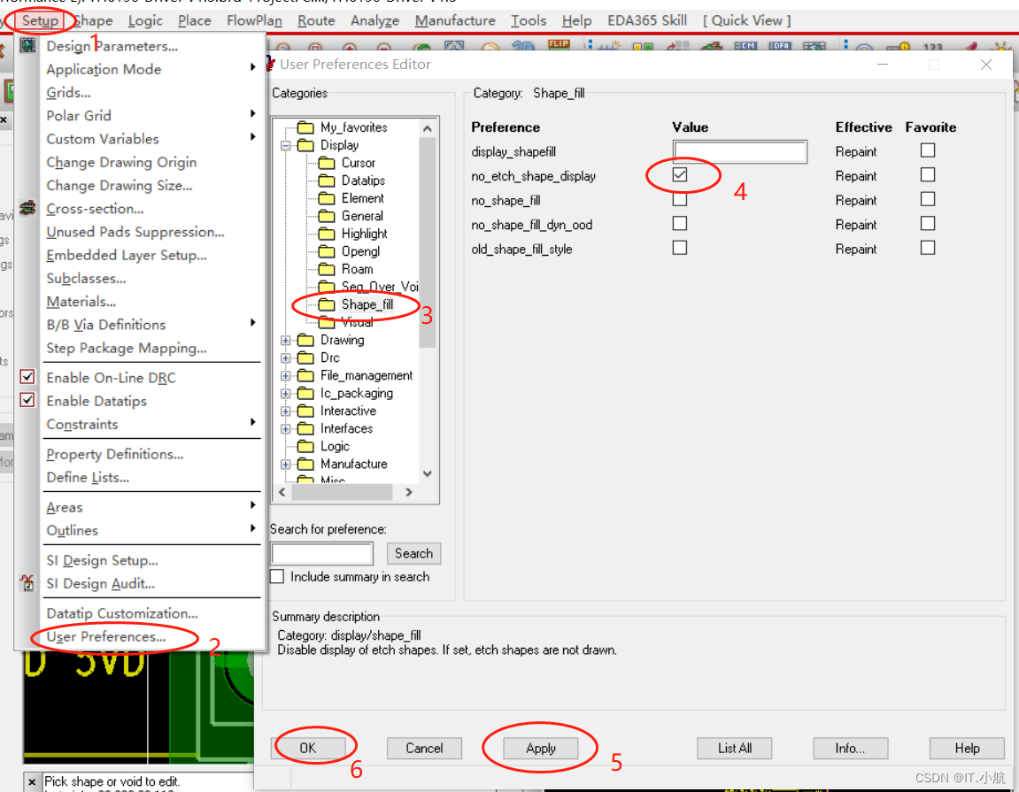Collapse the Display category tree
The image size is (1019, 792).
pyautogui.click(x=286, y=145)
